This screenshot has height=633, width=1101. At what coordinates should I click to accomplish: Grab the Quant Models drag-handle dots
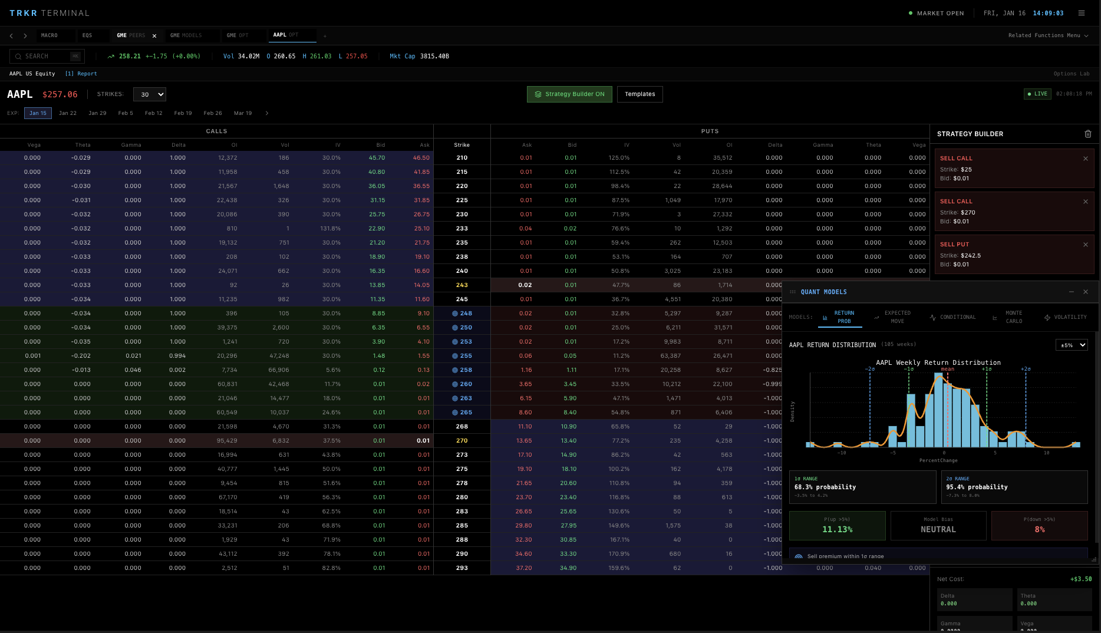point(792,291)
